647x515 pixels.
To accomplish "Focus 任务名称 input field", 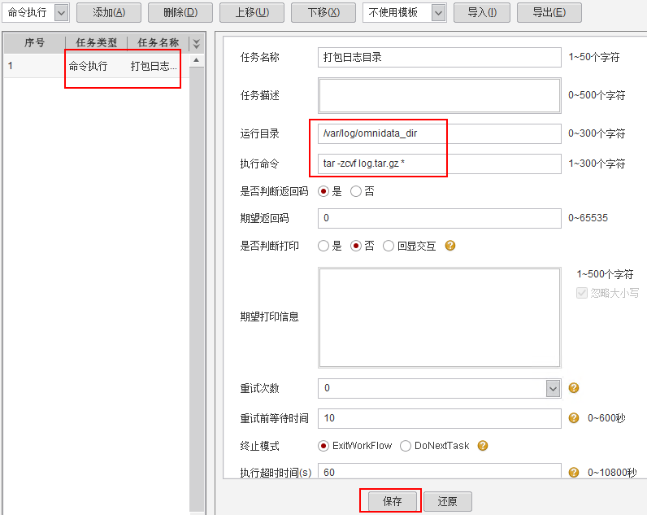I will (440, 58).
